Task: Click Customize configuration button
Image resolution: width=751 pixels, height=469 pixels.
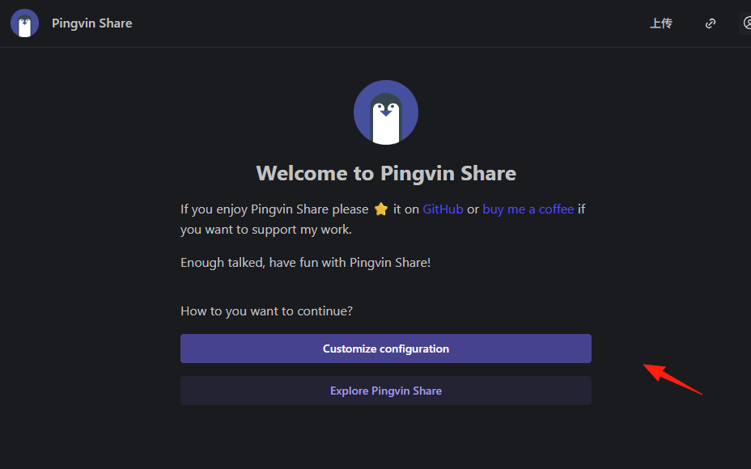Action: (386, 349)
